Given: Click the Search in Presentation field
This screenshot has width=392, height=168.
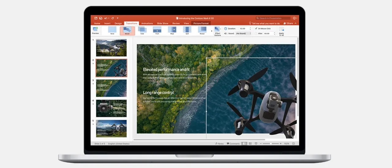Looking at the screenshot, I should click(x=273, y=18).
